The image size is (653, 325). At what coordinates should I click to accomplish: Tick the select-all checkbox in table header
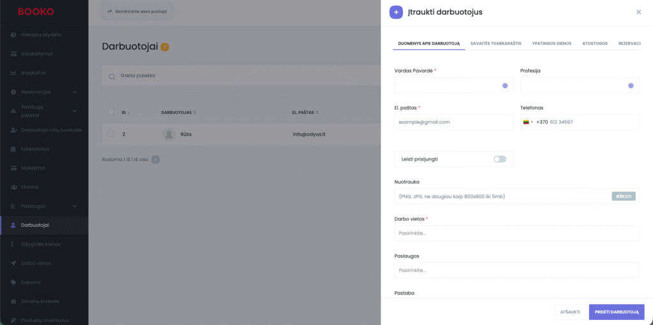click(x=110, y=112)
